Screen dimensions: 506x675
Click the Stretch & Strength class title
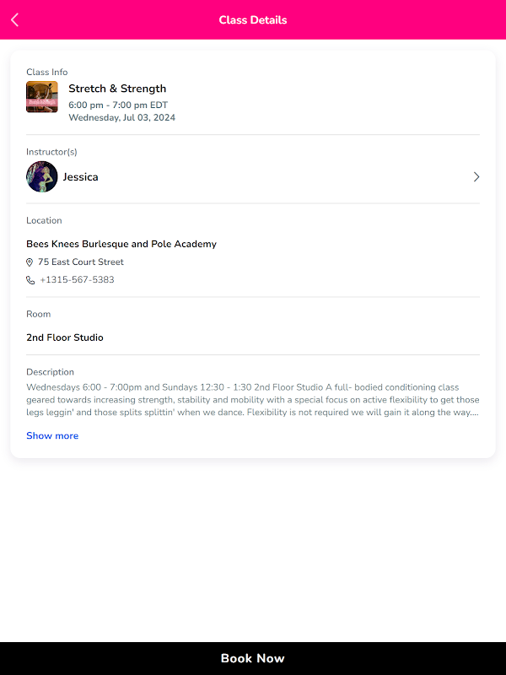pyautogui.click(x=117, y=89)
